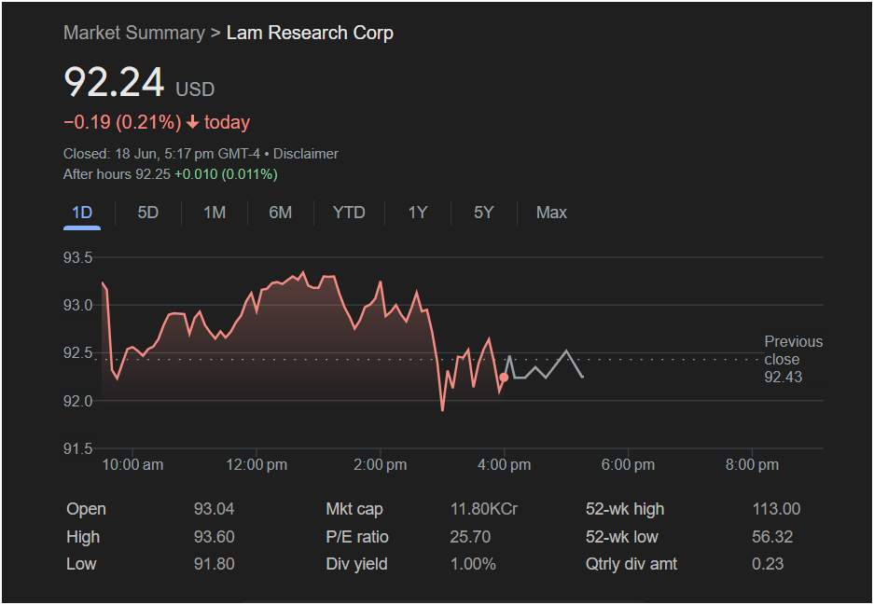874x605 pixels.
Task: Click the 4:00 pm axis label
Action: (x=505, y=465)
